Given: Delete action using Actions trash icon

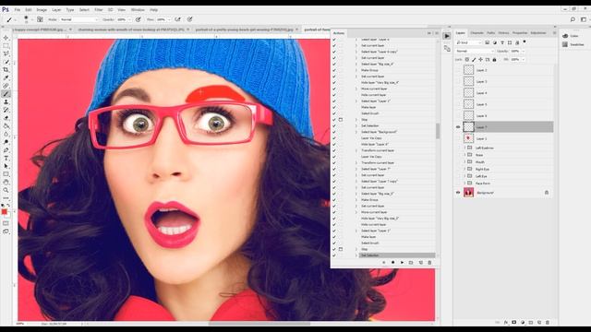Looking at the screenshot, I should [429, 262].
